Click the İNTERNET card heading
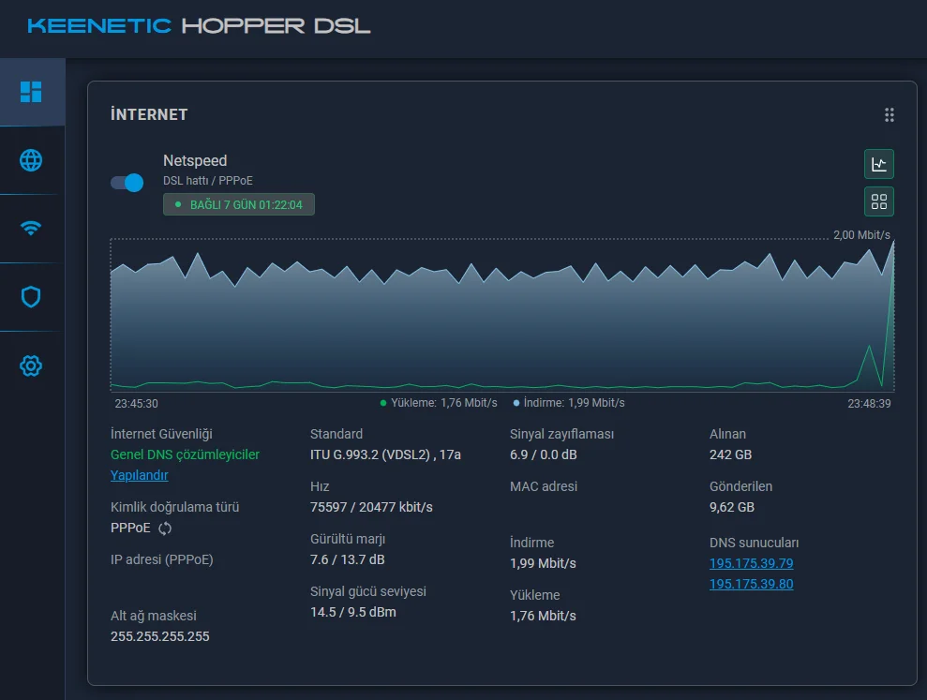 [x=149, y=114]
